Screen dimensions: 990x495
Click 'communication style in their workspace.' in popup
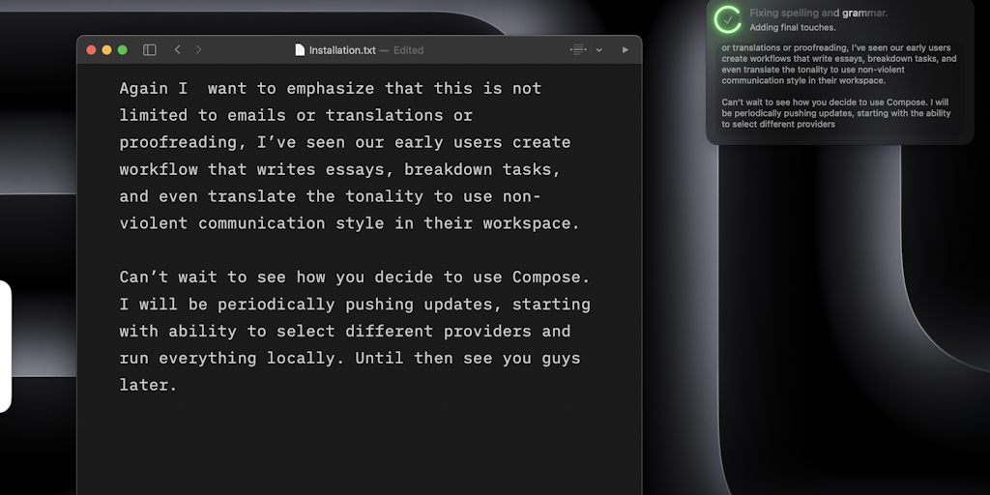coord(803,81)
